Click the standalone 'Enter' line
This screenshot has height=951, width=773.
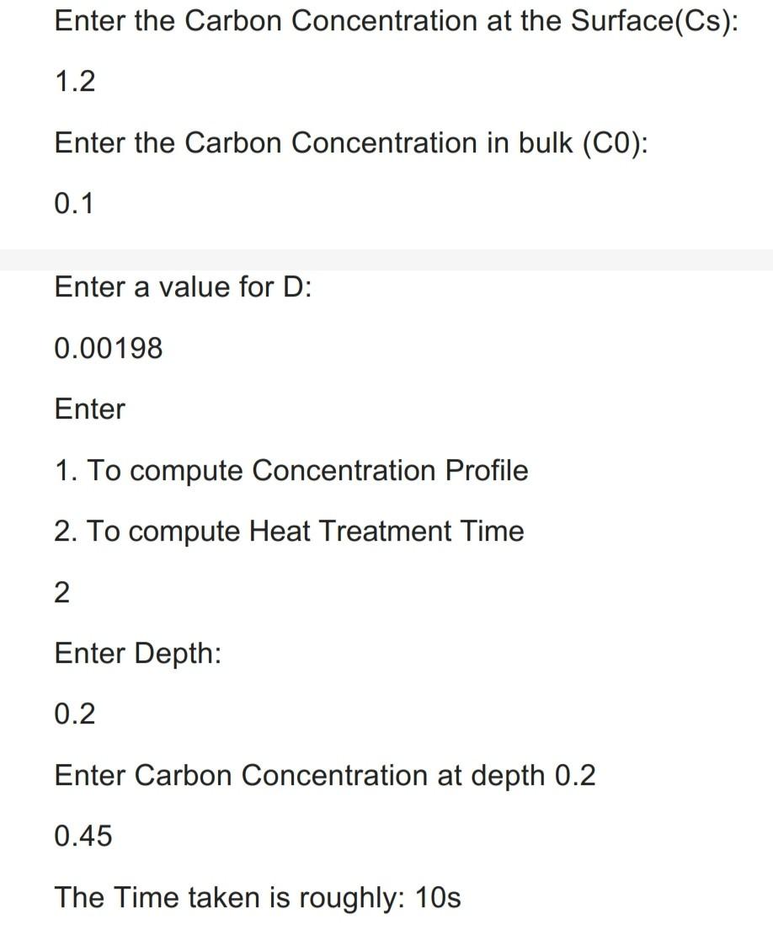pos(90,409)
